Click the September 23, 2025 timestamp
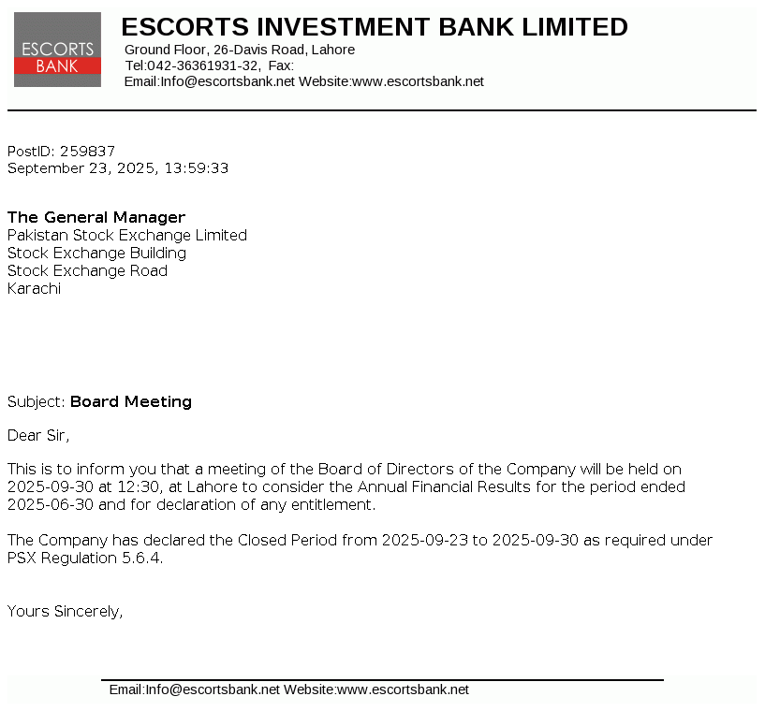The width and height of the screenshot is (765, 711). [x=118, y=168]
